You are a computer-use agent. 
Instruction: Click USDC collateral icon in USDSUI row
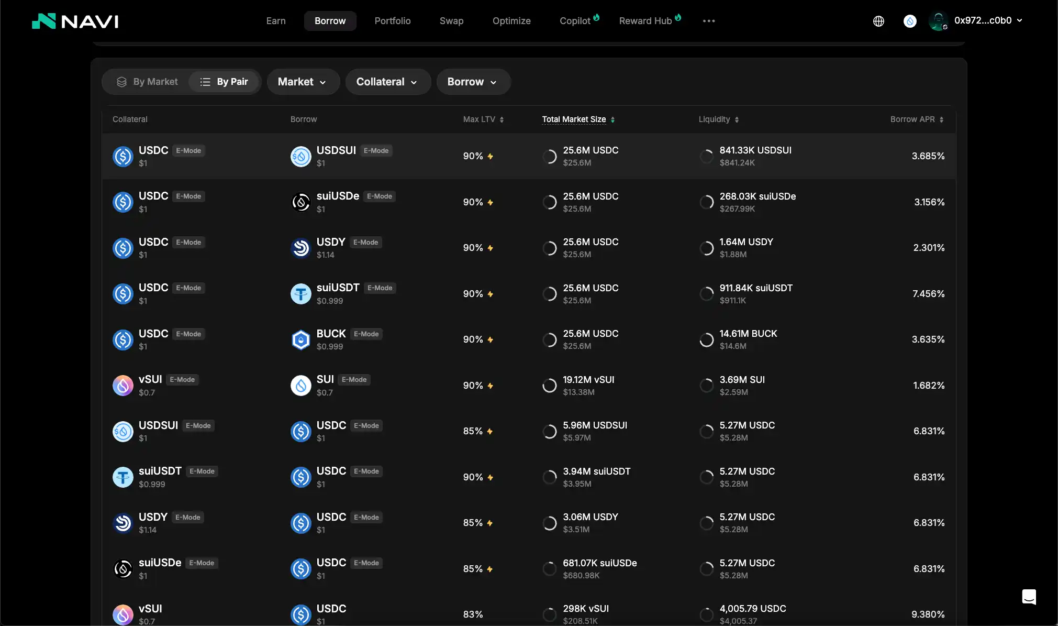(123, 156)
